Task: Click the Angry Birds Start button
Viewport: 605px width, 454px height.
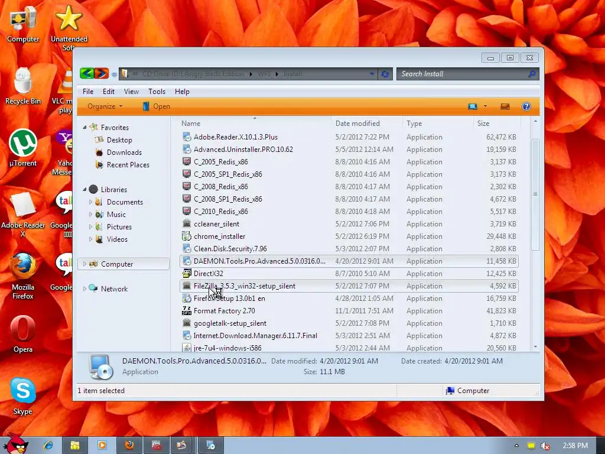Action: coord(15,444)
